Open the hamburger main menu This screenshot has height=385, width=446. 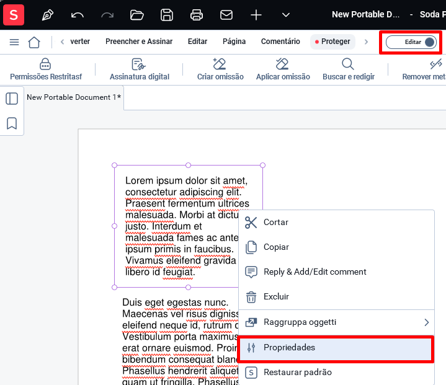coord(14,42)
